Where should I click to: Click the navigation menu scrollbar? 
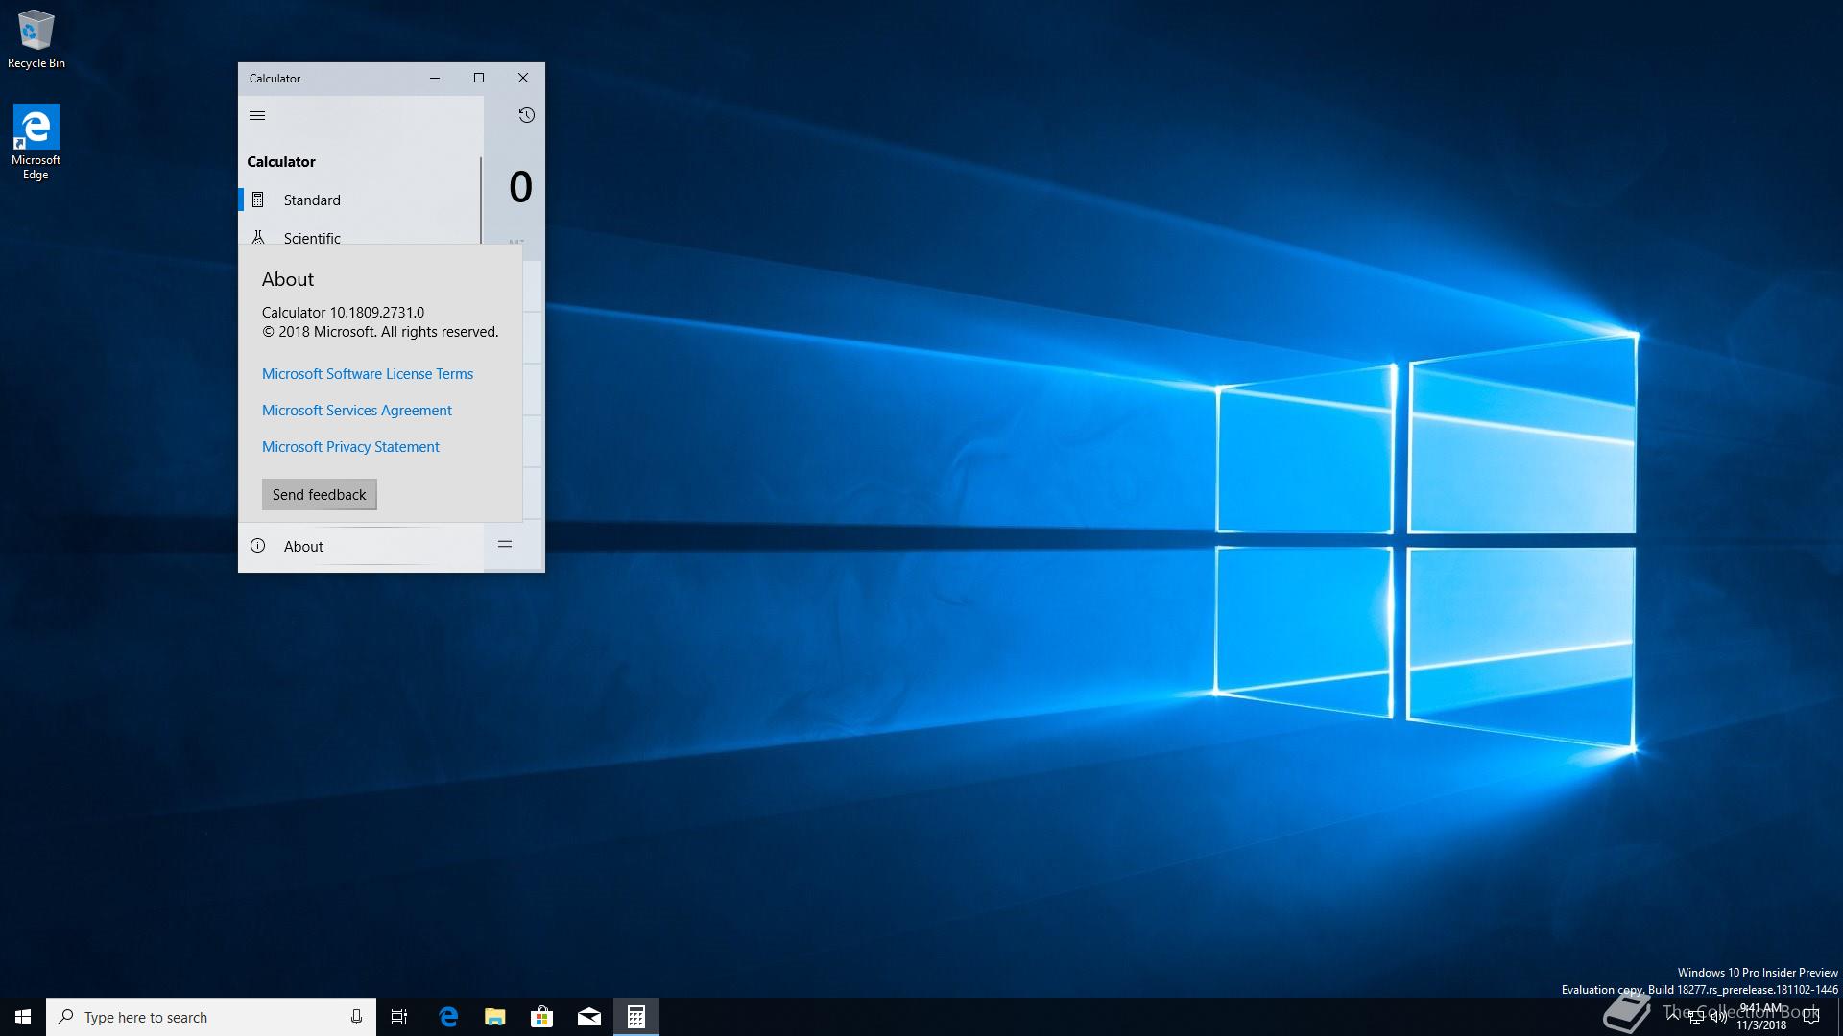tap(481, 200)
